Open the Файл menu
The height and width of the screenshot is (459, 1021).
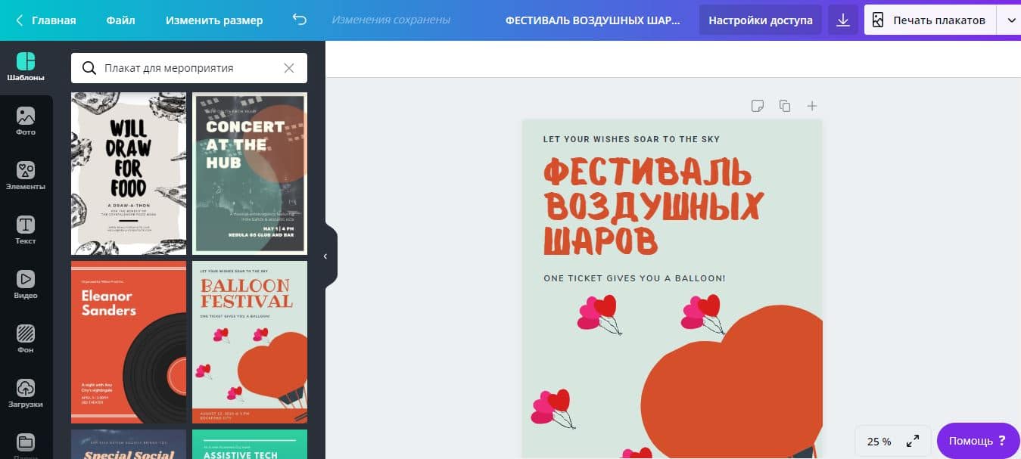[x=120, y=19]
